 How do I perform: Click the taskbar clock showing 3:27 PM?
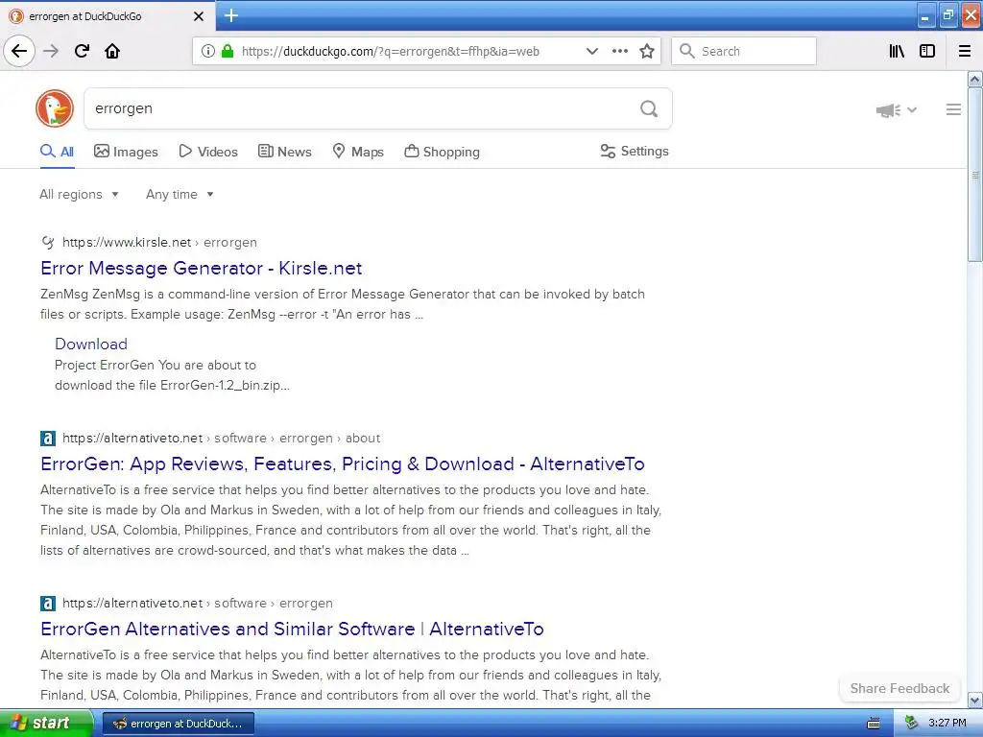click(947, 724)
